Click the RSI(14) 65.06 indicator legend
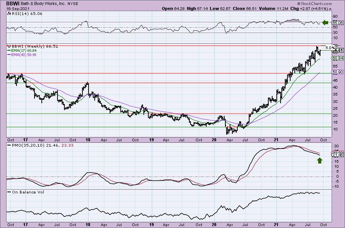345x228 pixels. [x=25, y=14]
